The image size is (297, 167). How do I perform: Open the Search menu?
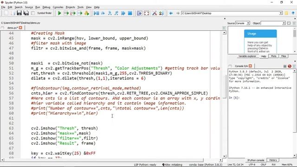(19, 7)
